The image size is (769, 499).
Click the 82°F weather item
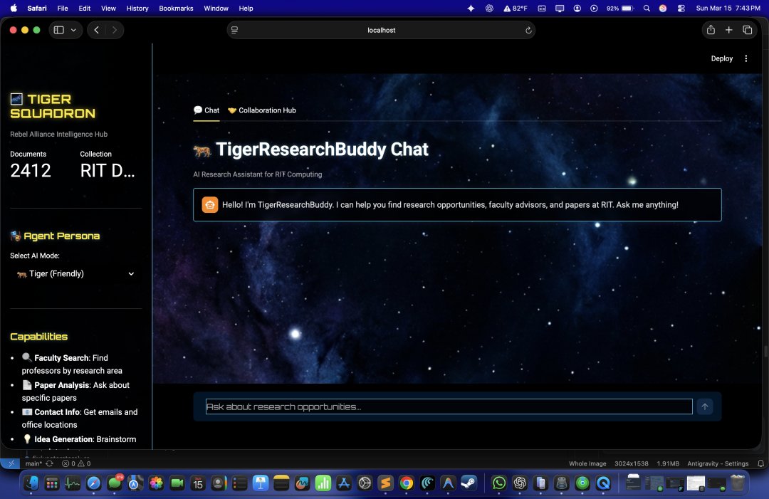click(x=516, y=9)
